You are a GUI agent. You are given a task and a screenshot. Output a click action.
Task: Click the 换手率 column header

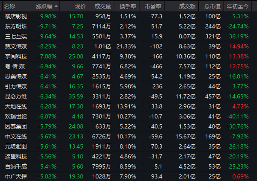click(x=127, y=6)
